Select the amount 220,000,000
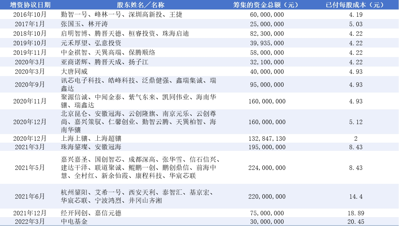The image size is (399, 226). click(x=267, y=197)
